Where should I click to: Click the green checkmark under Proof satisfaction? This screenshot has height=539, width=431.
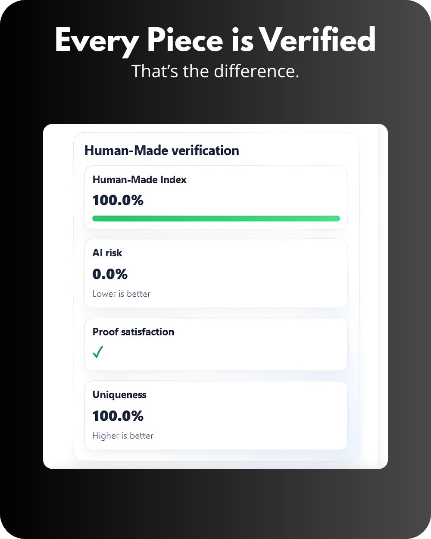click(98, 352)
